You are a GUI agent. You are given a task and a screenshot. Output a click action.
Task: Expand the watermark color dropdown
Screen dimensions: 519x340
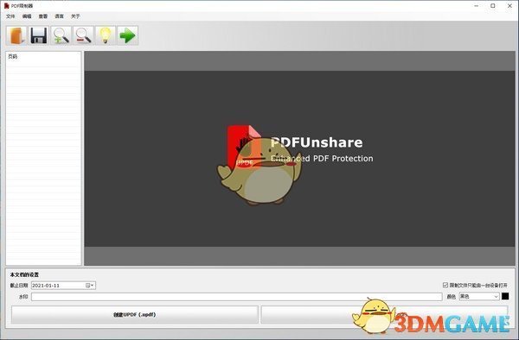pos(496,297)
